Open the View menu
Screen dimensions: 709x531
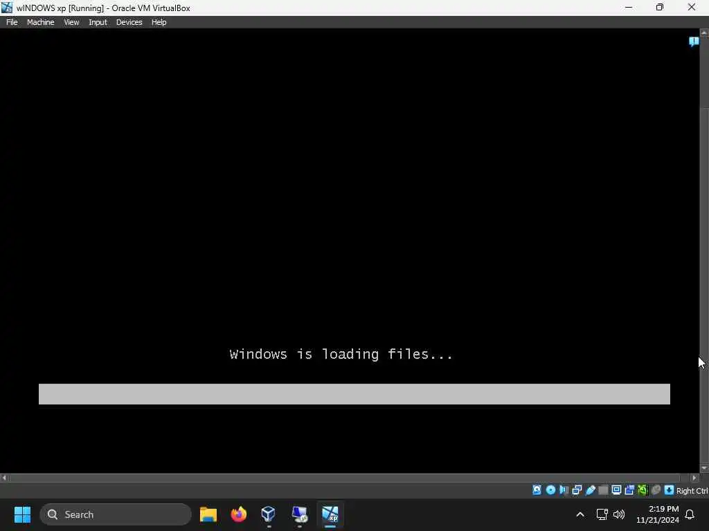[x=71, y=22]
